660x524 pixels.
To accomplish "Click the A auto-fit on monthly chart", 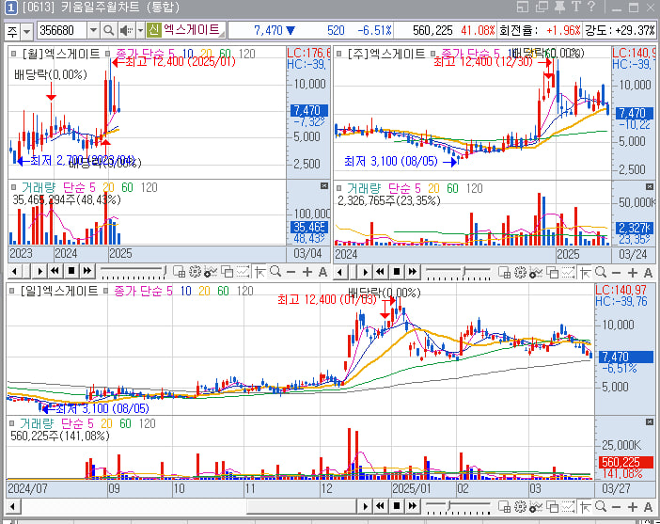I will 322,273.
